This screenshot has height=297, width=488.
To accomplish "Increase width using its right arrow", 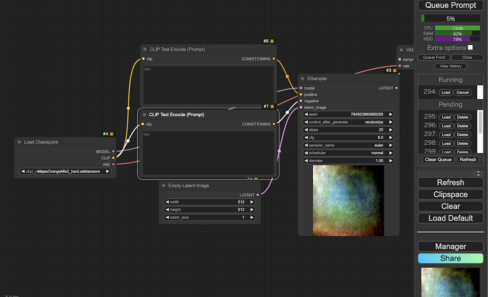I will pos(252,202).
